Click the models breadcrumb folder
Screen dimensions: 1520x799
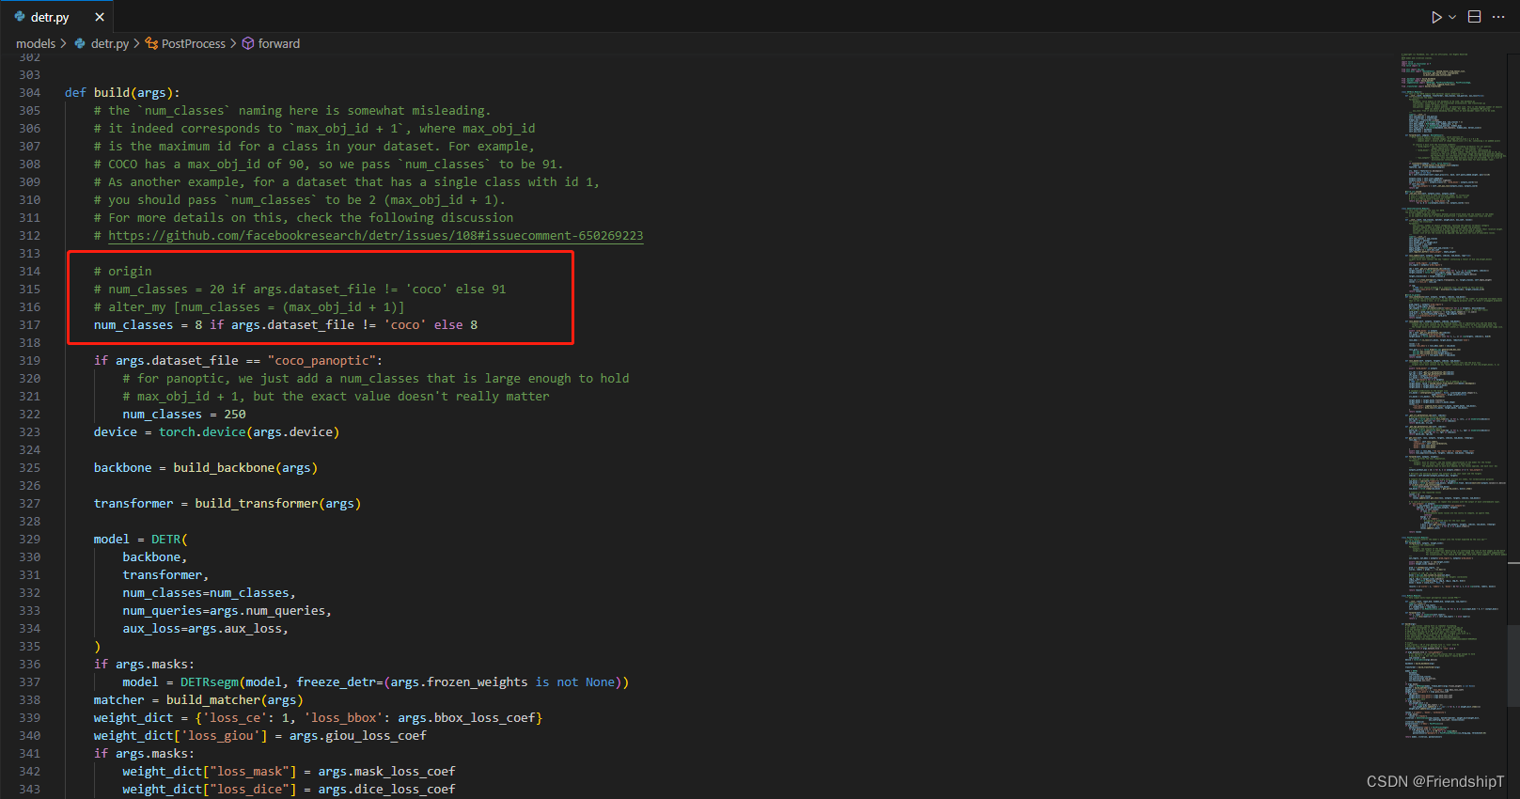(x=36, y=43)
